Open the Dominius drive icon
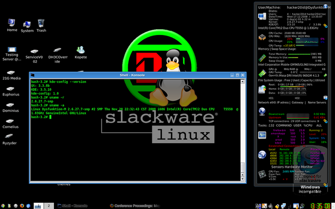335x209 pixels. tap(10, 108)
